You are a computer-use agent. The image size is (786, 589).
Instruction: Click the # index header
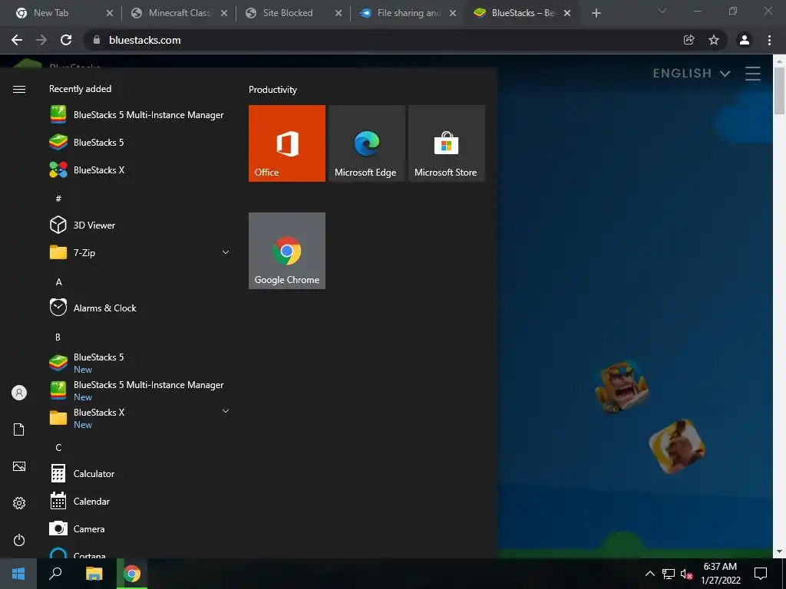pyautogui.click(x=58, y=199)
